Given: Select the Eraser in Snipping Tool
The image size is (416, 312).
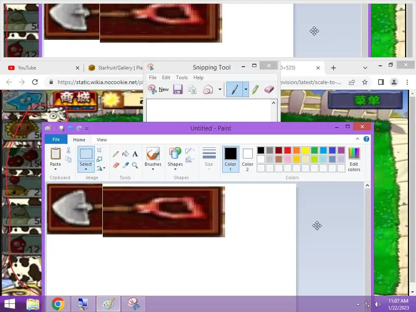Looking at the screenshot, I should tap(269, 89).
